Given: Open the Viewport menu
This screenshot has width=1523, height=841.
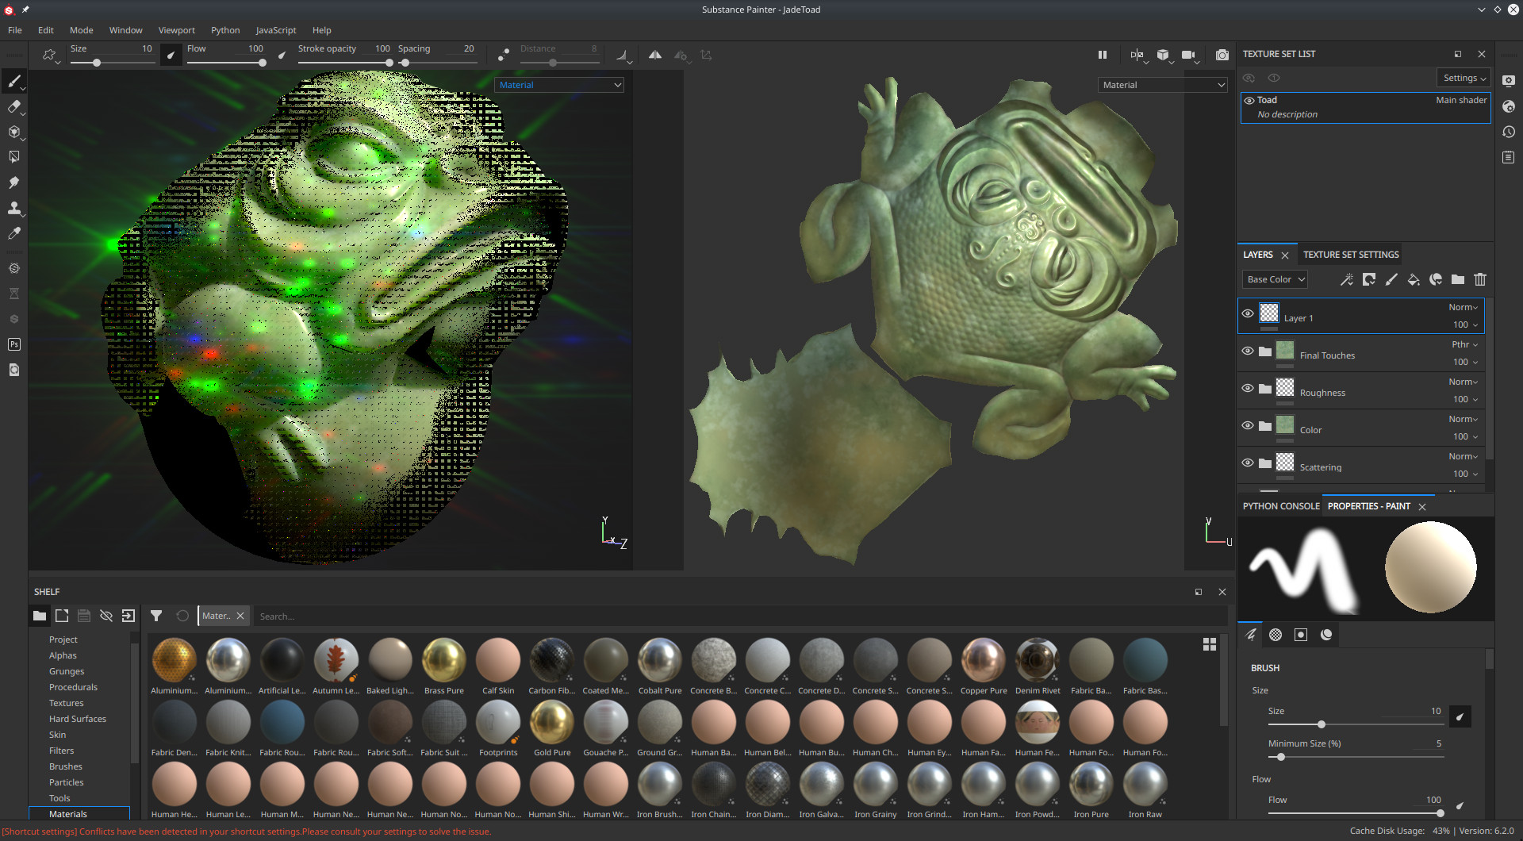Looking at the screenshot, I should [x=176, y=30].
